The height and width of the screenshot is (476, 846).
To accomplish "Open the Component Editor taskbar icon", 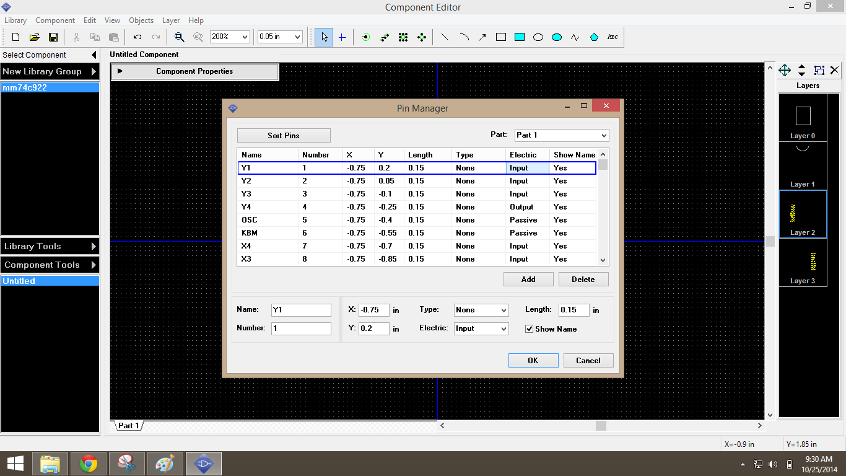I will click(x=203, y=463).
